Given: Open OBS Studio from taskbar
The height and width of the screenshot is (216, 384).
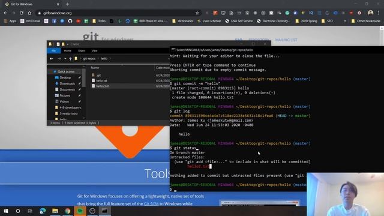Looking at the screenshot, I should pos(92,211).
